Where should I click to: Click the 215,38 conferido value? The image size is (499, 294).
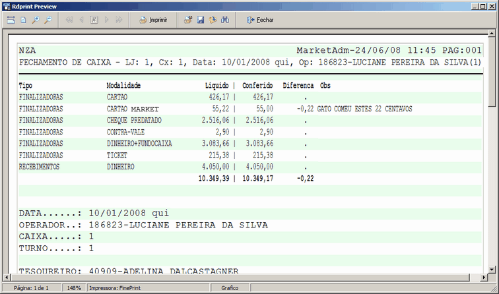pos(263,156)
